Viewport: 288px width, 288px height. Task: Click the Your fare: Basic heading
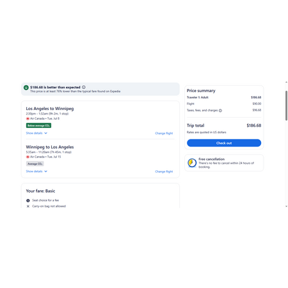(x=40, y=191)
